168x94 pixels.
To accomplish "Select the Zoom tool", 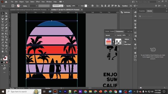I will tap(6, 51).
